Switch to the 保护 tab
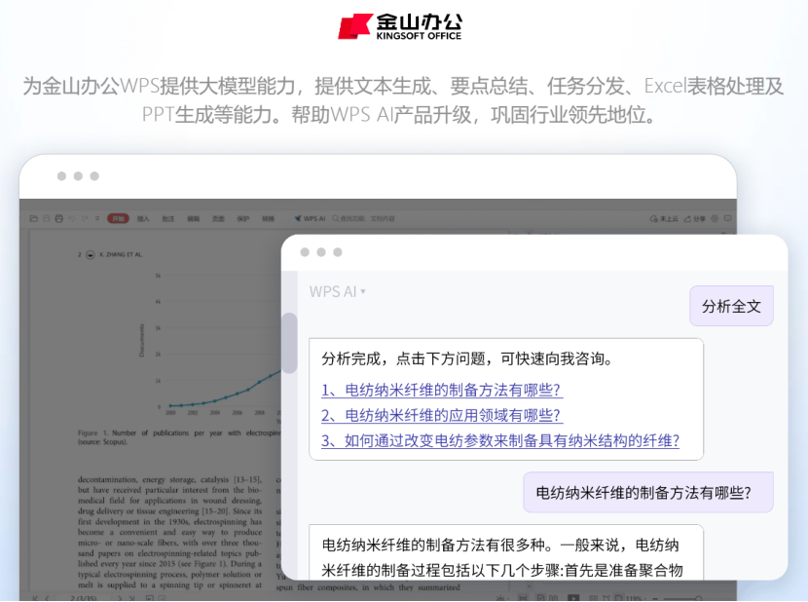Screen dimensions: 808x602 click(x=243, y=219)
